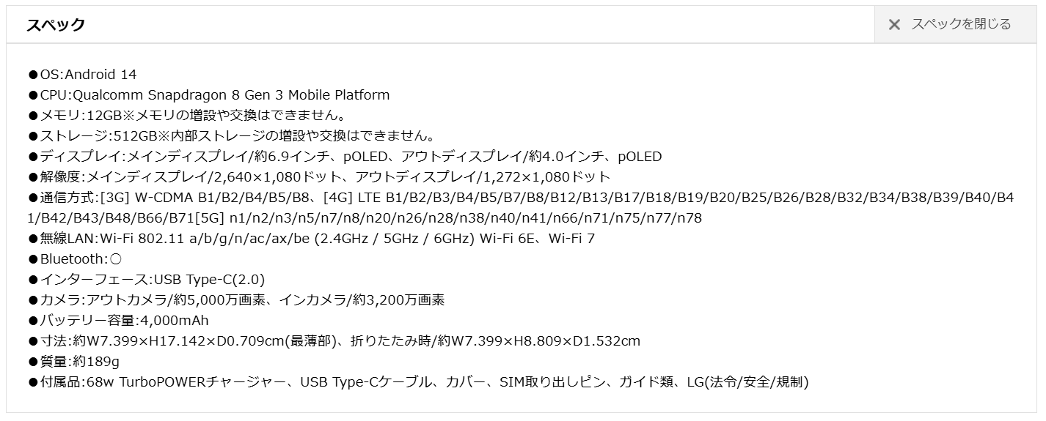Click the bullet before OS:Android 14
Image resolution: width=1046 pixels, height=421 pixels.
[x=33, y=75]
